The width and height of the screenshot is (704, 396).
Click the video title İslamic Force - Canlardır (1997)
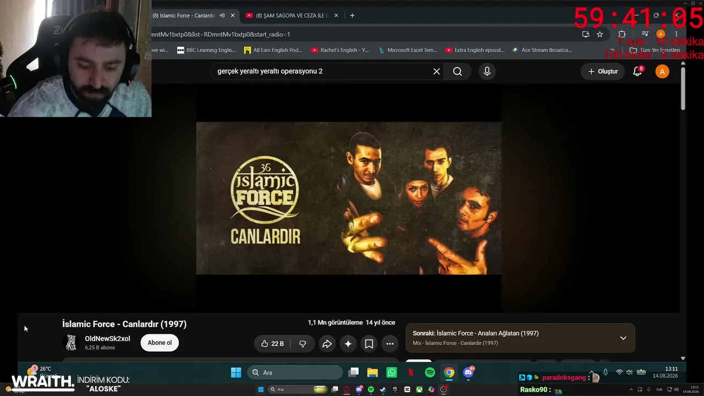(124, 324)
